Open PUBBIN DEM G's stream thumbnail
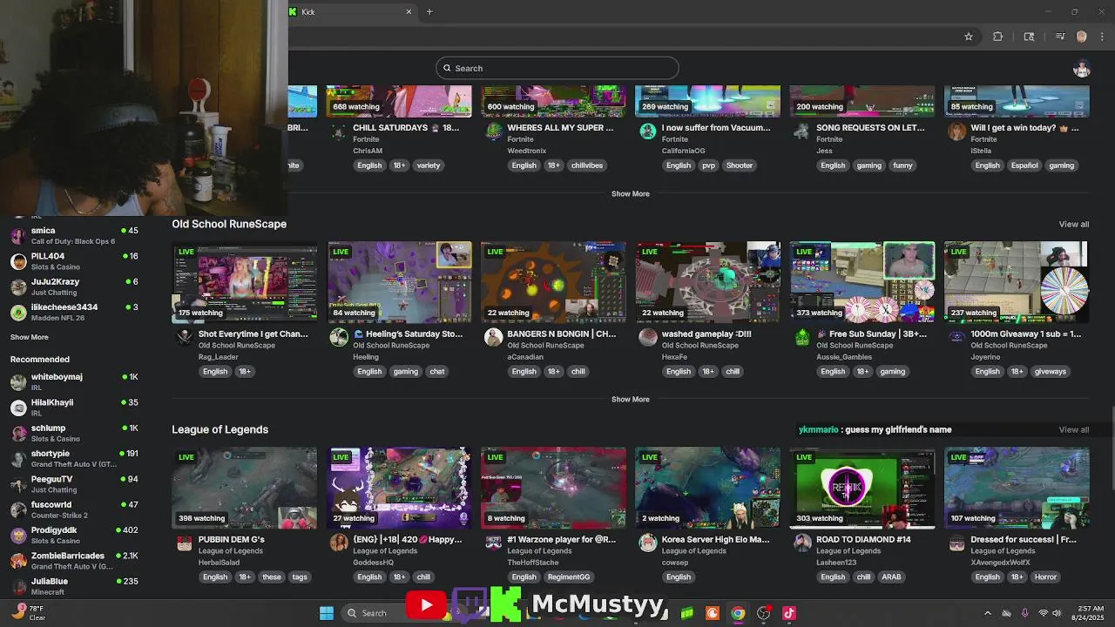This screenshot has width=1115, height=627. pos(245,488)
